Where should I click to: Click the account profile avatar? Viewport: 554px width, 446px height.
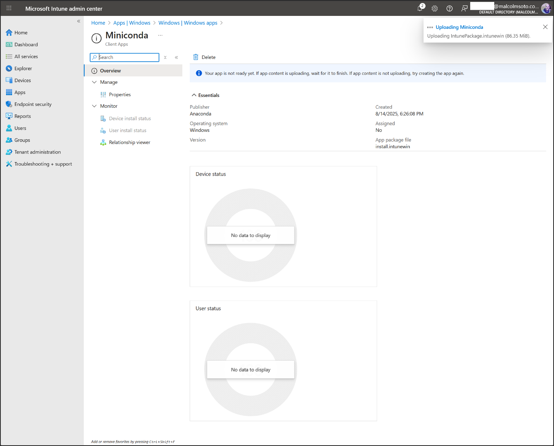pos(546,9)
